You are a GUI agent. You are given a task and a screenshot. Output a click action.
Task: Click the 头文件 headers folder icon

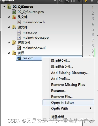(14, 17)
